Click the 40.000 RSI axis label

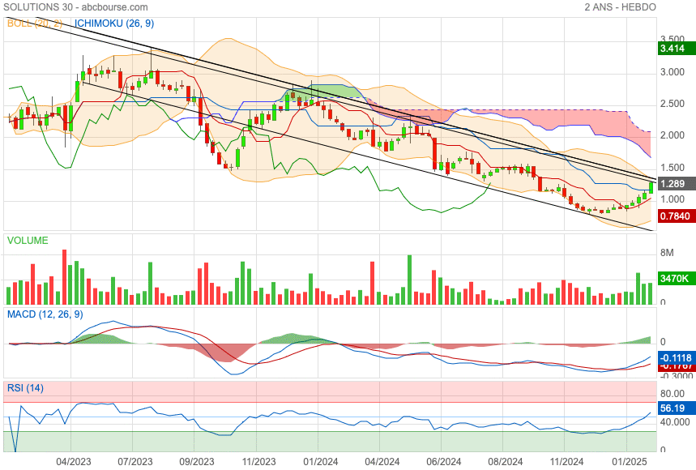point(675,422)
